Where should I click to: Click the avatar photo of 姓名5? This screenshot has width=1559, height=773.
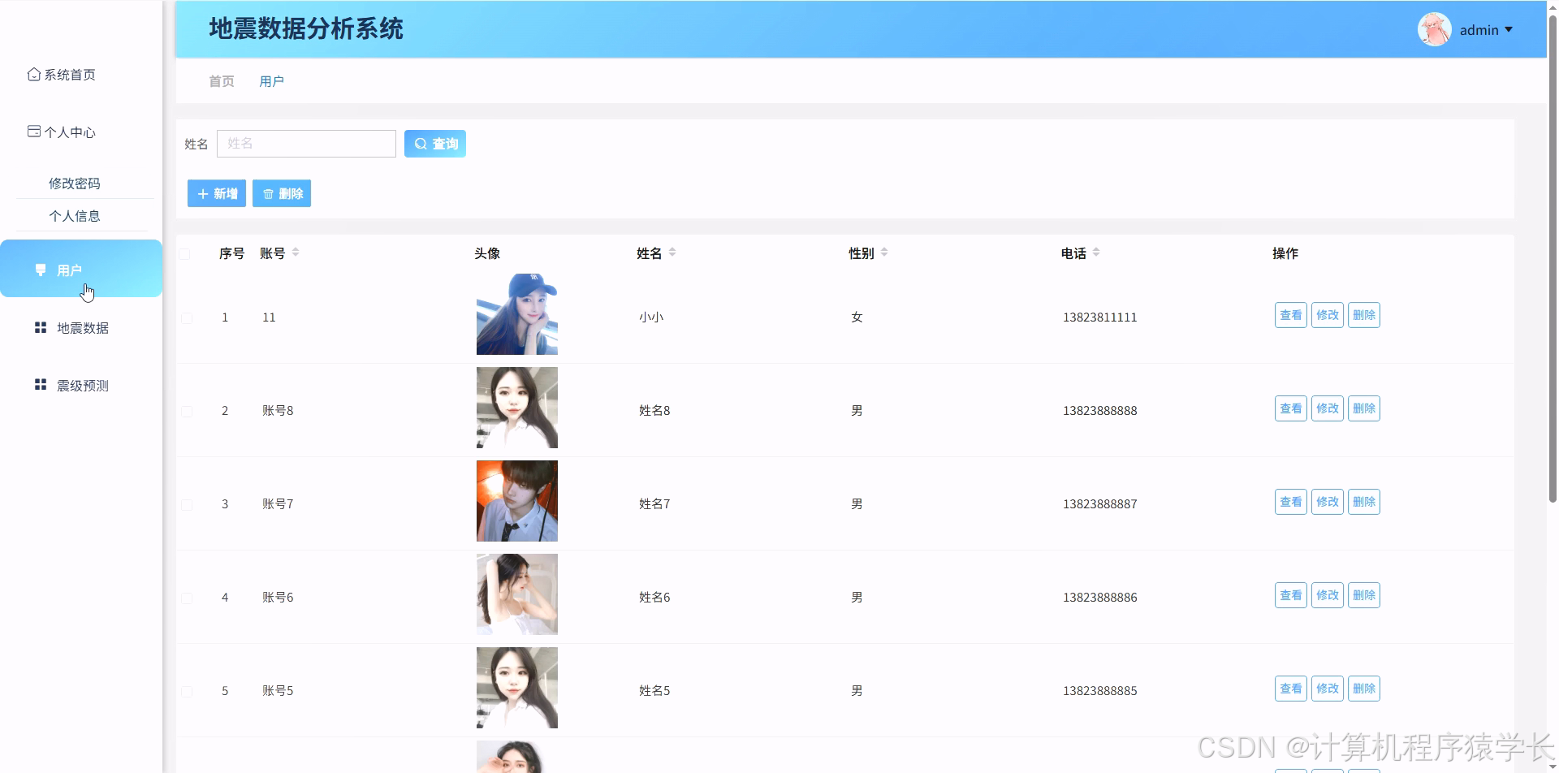click(x=517, y=688)
